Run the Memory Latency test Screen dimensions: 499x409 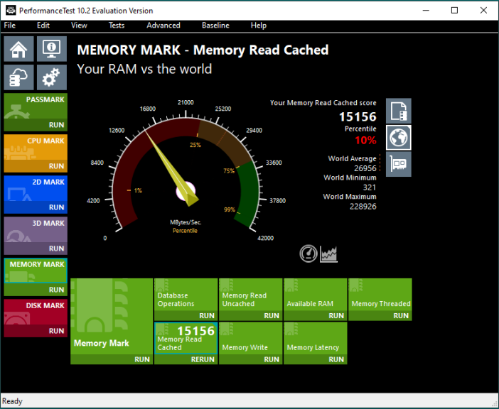pyautogui.click(x=316, y=359)
